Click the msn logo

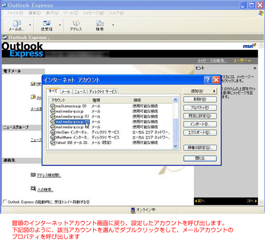249,45
